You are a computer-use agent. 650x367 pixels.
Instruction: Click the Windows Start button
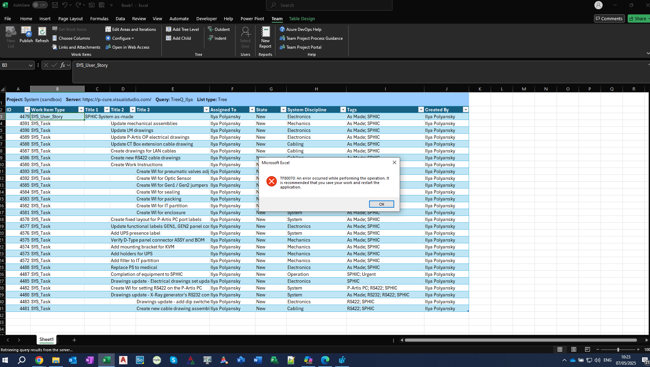[5, 360]
